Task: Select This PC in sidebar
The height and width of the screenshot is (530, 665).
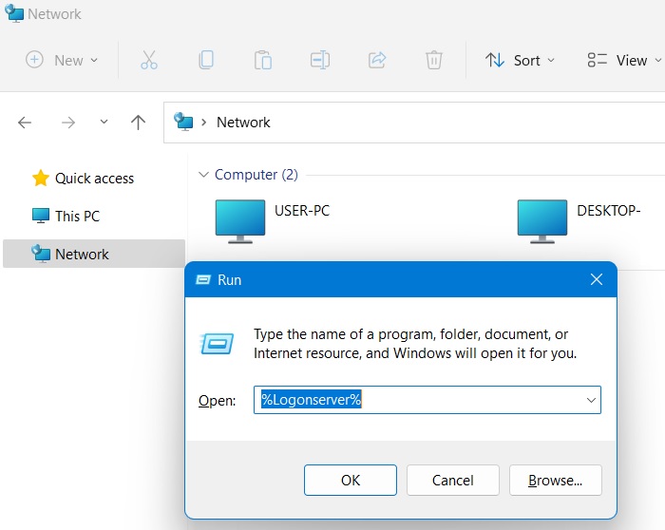Action: coord(77,216)
